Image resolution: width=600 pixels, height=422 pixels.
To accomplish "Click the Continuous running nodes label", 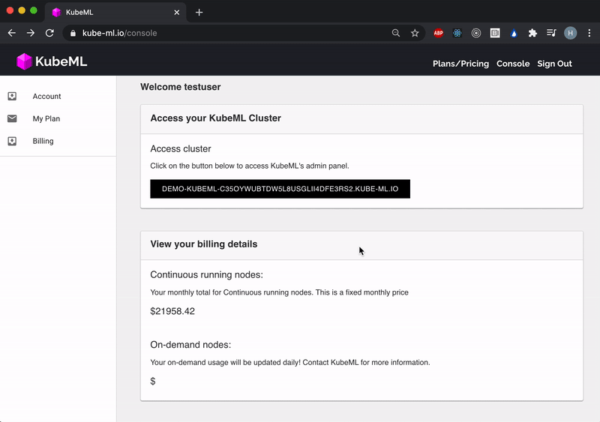I will click(207, 274).
